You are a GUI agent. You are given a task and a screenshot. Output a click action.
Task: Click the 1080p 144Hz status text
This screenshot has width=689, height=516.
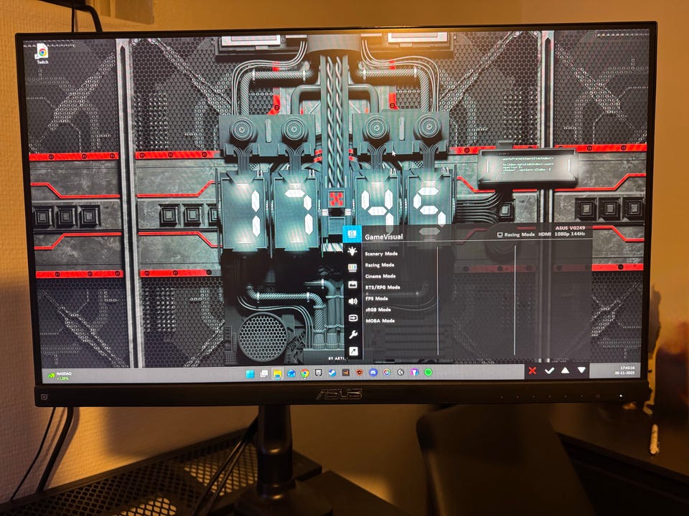[x=569, y=234]
